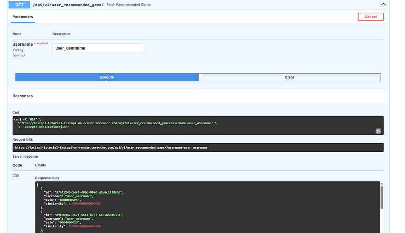405x233 pixels.
Task: Click the asin value "0064460029"
Action: (x=69, y=222)
